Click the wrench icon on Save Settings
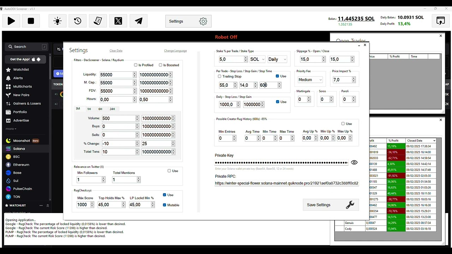 350,205
